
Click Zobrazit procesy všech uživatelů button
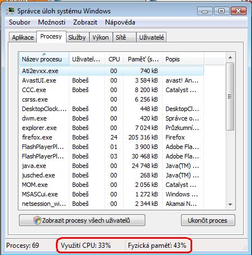click(x=82, y=220)
